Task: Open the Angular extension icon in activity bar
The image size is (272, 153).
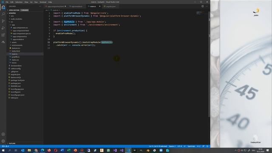Action: 3,42
